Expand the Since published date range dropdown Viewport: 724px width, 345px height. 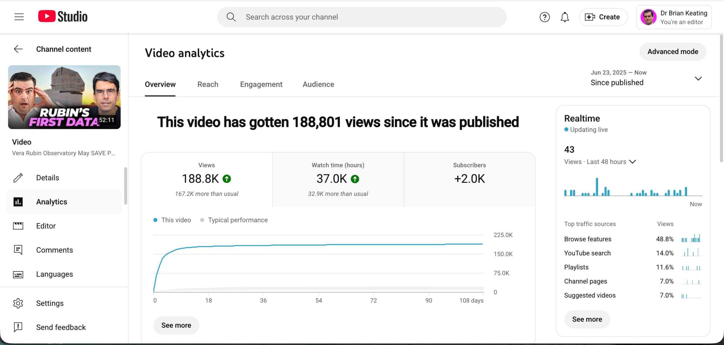[698, 78]
